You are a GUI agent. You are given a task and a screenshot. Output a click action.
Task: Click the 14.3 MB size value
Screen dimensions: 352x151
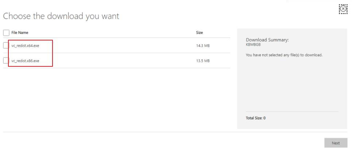point(203,46)
